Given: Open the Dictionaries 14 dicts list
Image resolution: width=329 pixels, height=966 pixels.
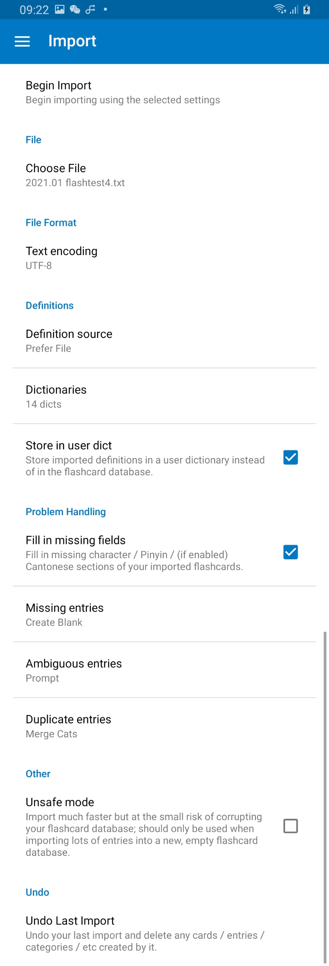Looking at the screenshot, I should 164,396.
